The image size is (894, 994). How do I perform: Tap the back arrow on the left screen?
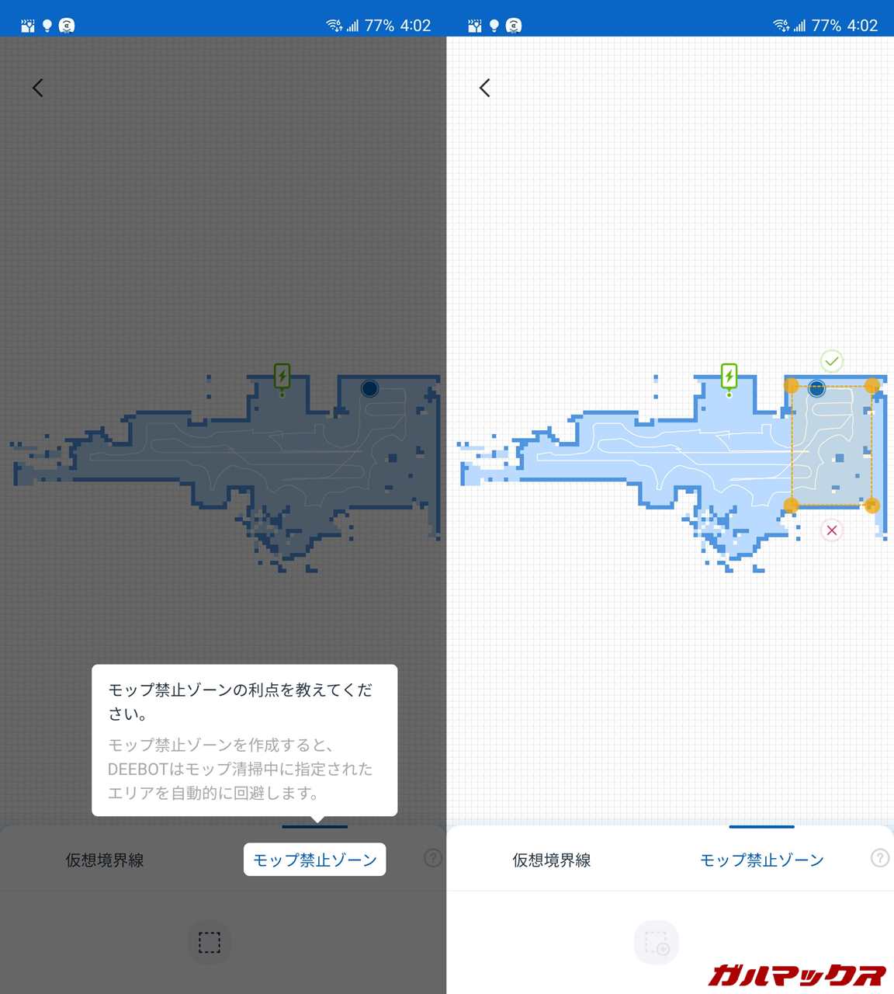pyautogui.click(x=37, y=88)
